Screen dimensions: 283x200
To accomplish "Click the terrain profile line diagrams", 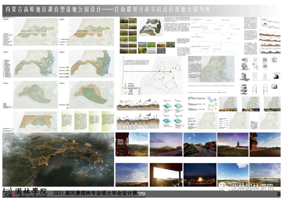I will [216, 36].
